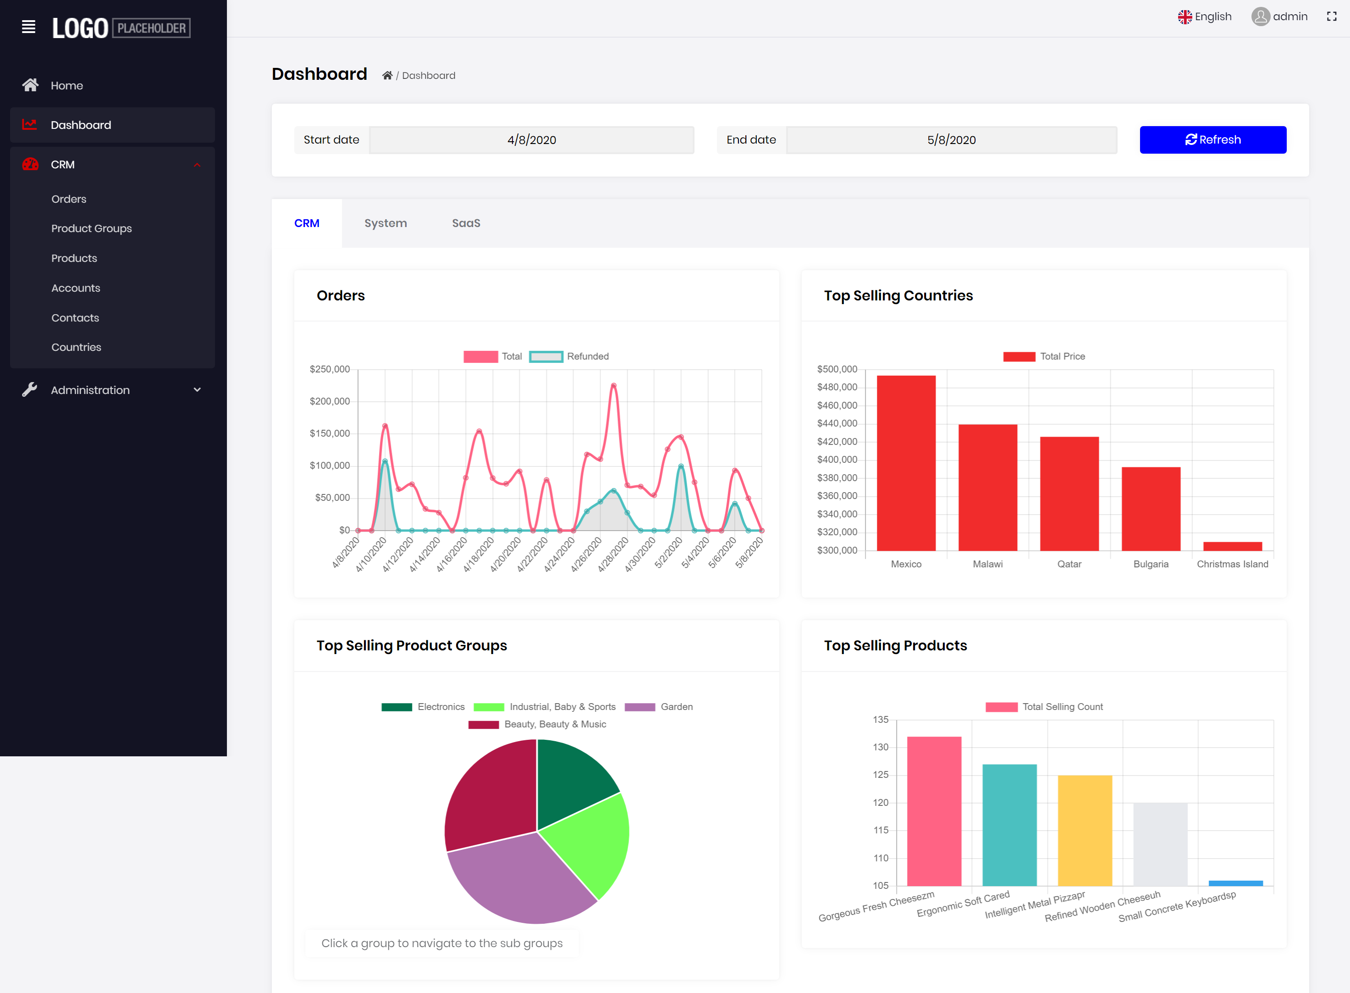Click the hamburger menu icon
1350x993 pixels.
tap(28, 27)
